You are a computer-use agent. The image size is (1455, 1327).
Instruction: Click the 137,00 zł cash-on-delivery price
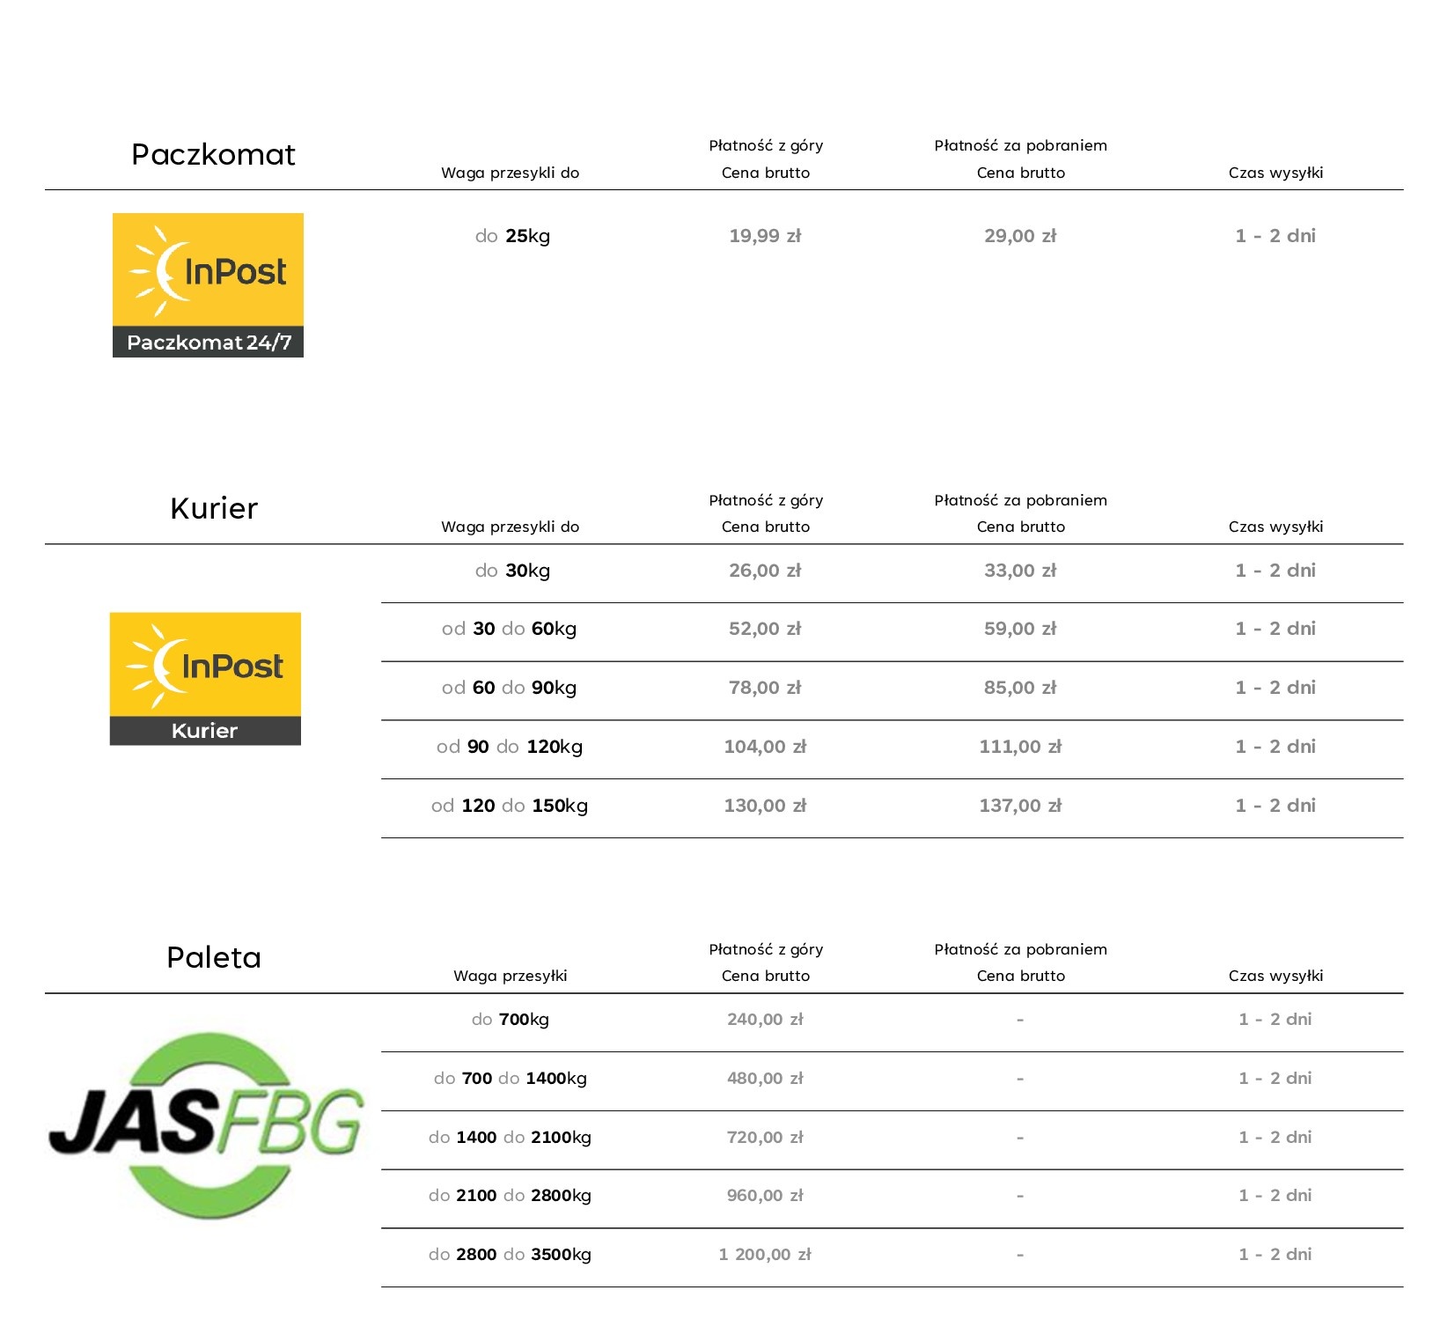click(1020, 806)
